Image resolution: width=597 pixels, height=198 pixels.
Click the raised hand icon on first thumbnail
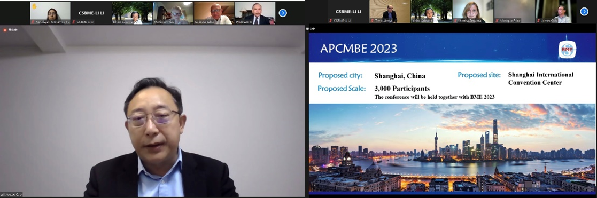34,6
